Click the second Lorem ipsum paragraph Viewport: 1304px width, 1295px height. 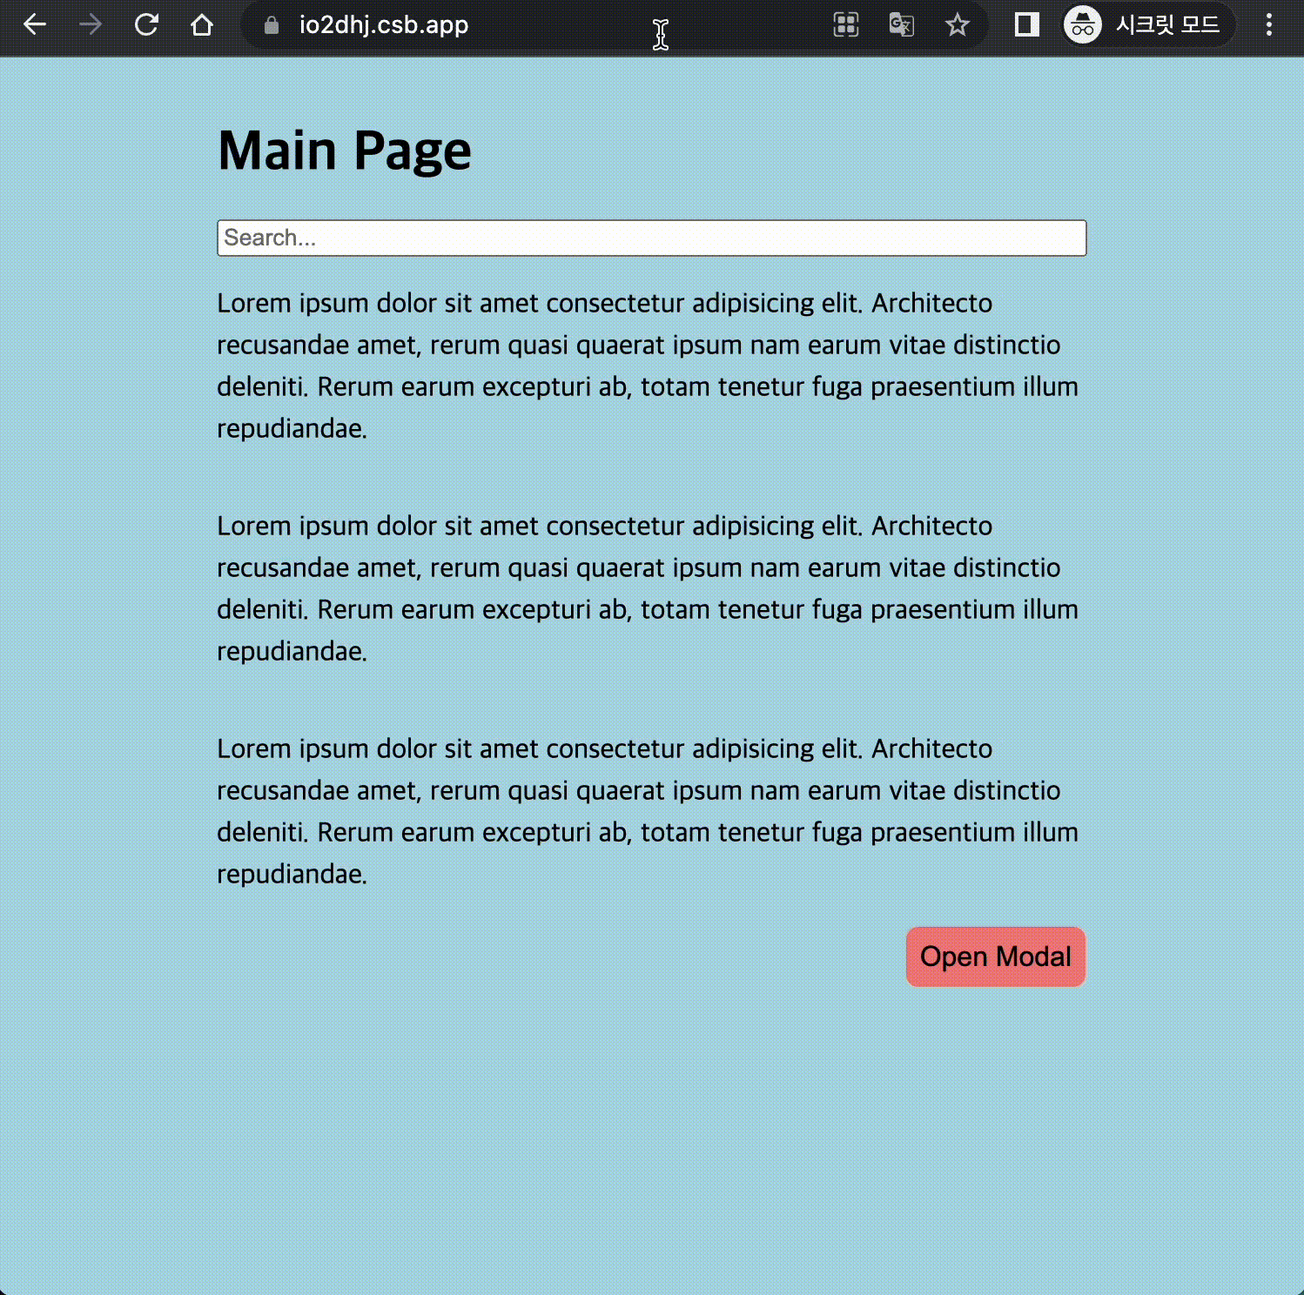point(651,588)
